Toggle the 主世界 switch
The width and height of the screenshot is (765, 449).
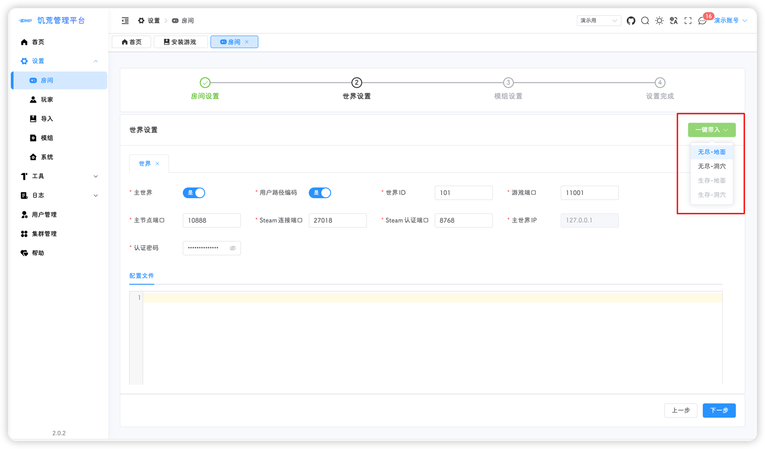pos(194,193)
